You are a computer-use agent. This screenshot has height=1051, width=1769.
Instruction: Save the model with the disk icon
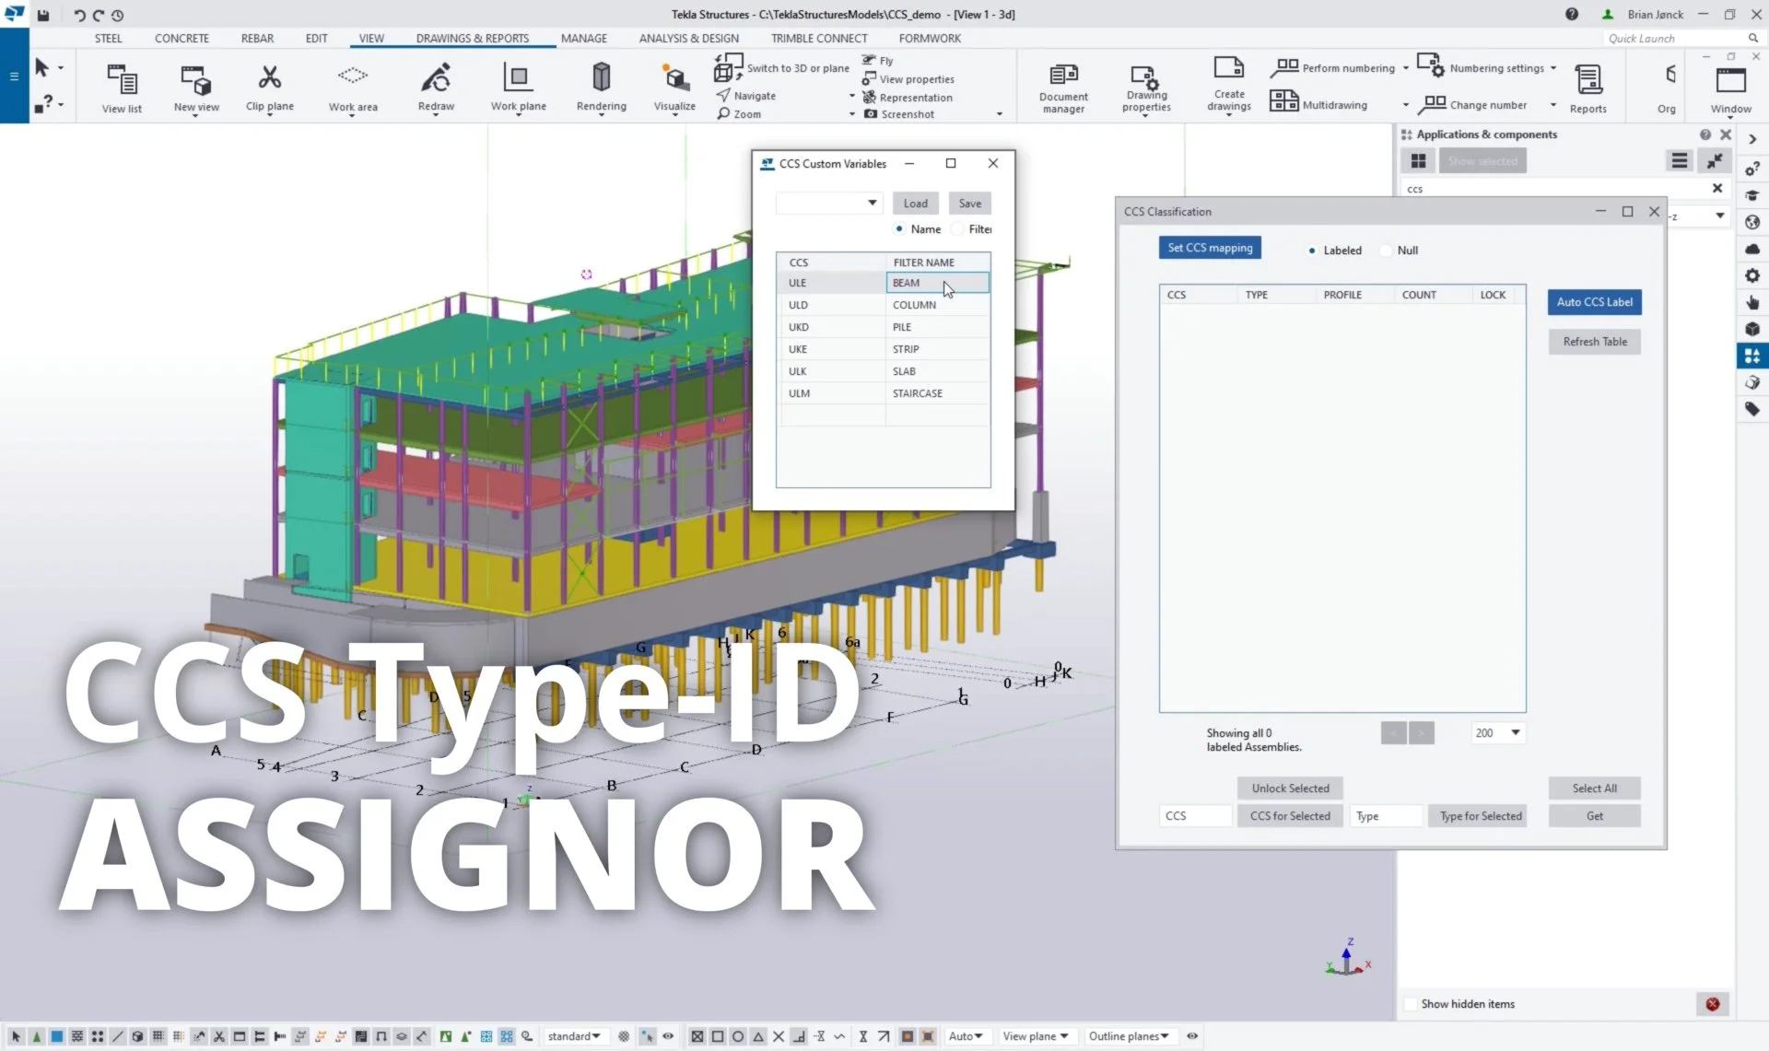pyautogui.click(x=43, y=15)
